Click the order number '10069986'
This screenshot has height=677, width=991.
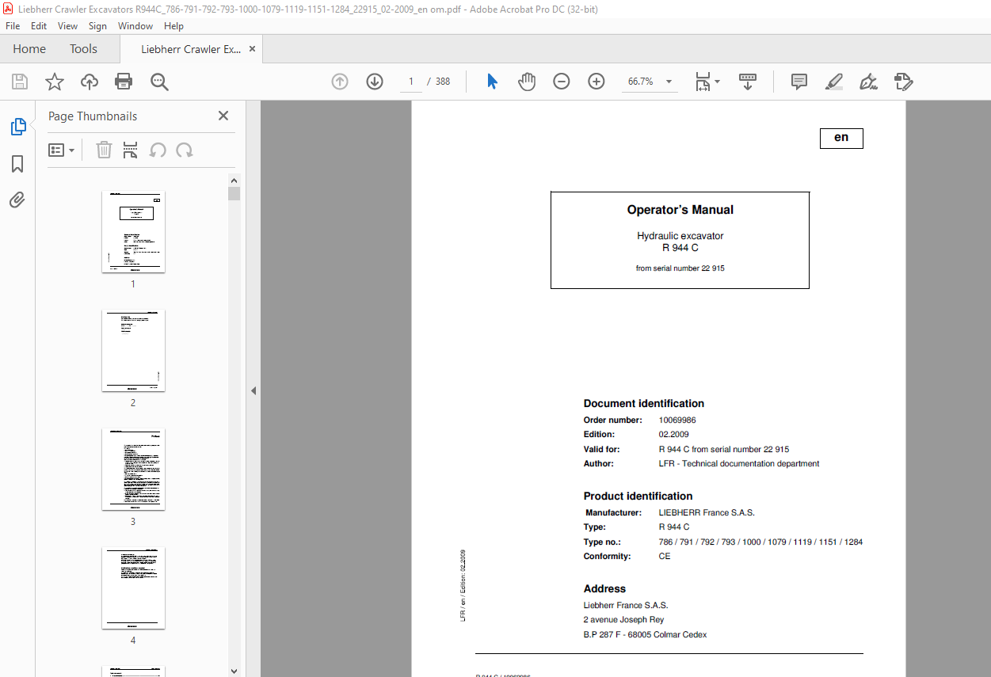point(677,420)
